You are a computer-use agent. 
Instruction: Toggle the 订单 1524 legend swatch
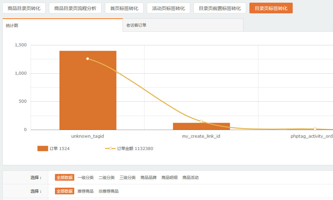click(x=43, y=148)
